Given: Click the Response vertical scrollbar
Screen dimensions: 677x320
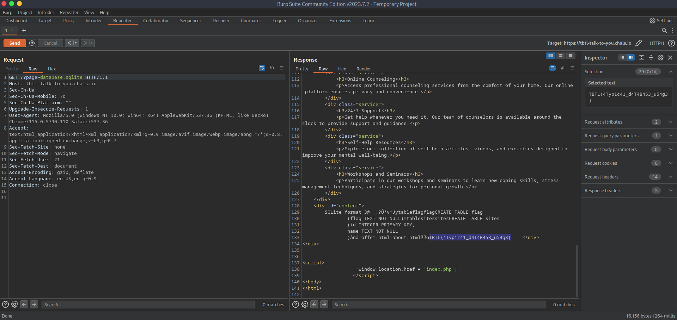Looking at the screenshot, I should pyautogui.click(x=577, y=271).
